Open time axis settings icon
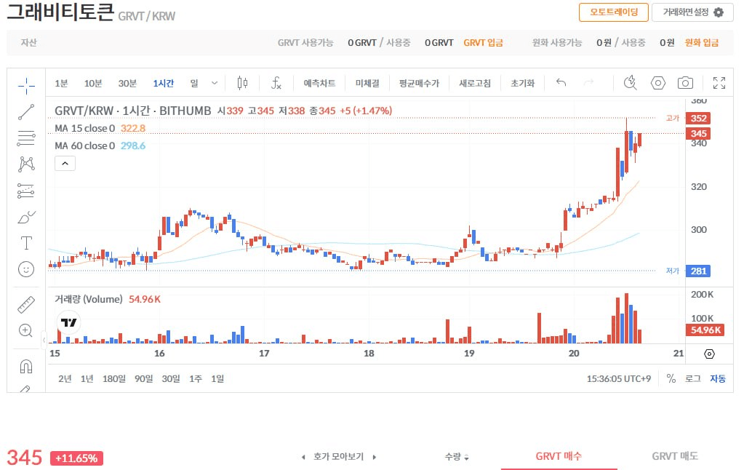The width and height of the screenshot is (744, 470). coord(709,354)
